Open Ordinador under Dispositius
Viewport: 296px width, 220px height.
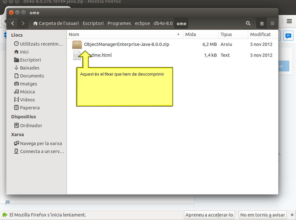(x=28, y=125)
